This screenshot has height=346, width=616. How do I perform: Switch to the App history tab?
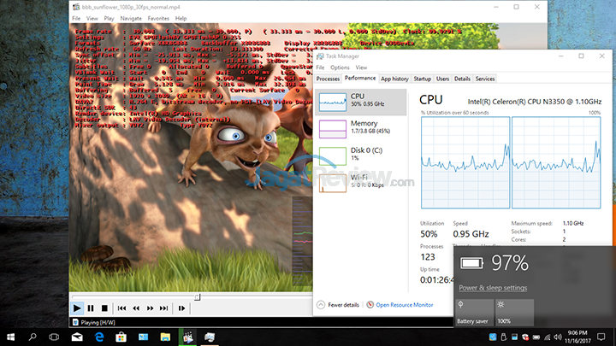click(394, 79)
